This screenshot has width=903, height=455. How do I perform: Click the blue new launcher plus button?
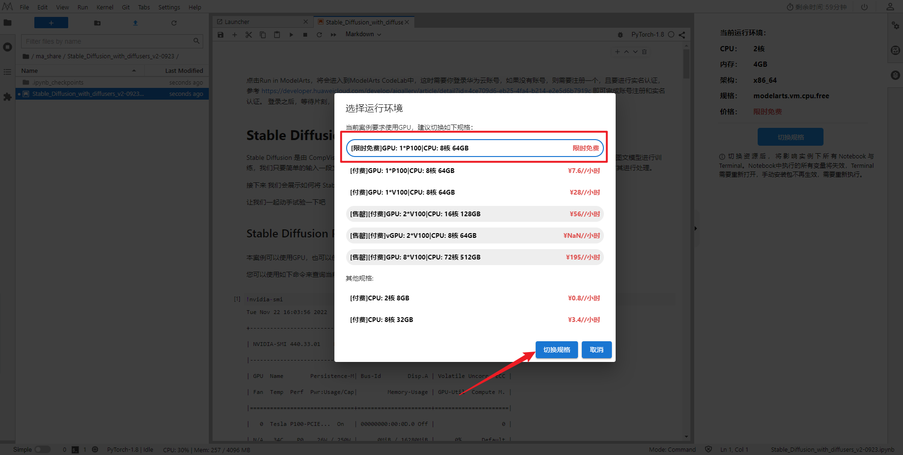coord(51,23)
